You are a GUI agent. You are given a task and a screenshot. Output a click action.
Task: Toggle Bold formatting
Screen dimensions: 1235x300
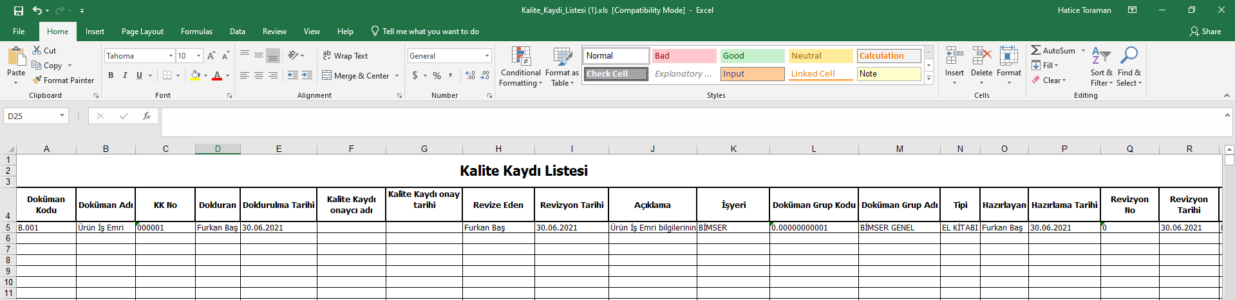111,75
